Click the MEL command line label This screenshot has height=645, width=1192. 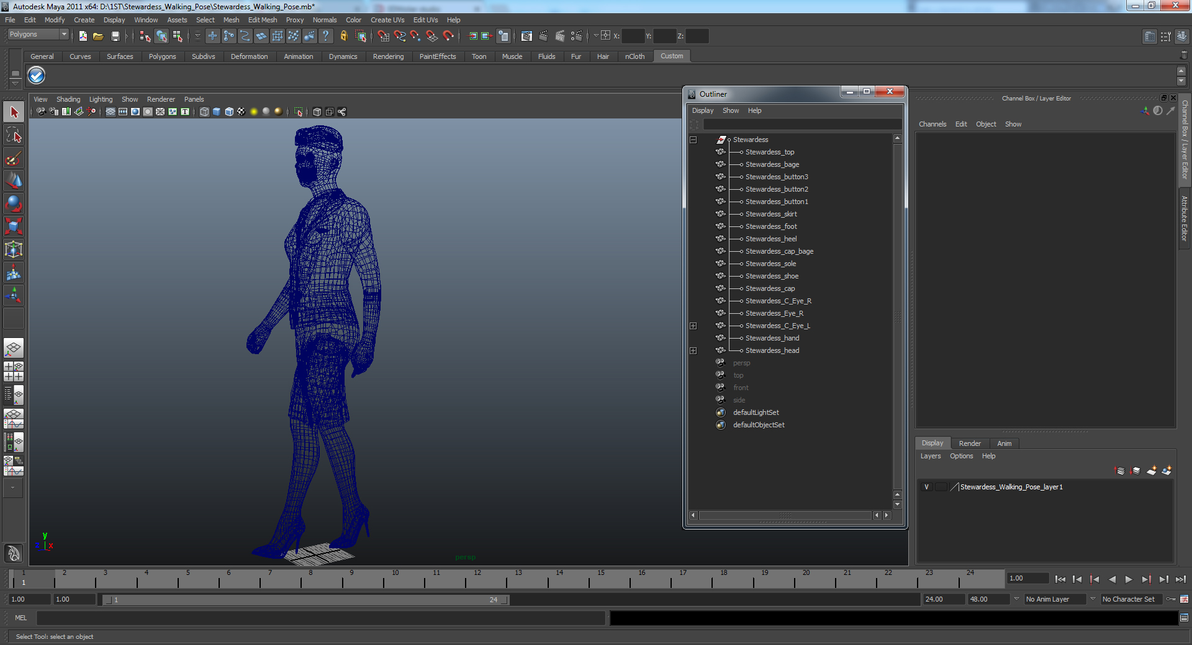21,618
